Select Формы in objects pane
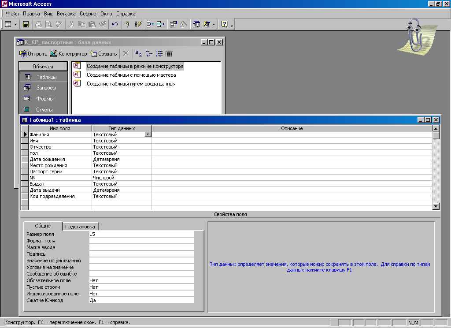 pos(43,99)
